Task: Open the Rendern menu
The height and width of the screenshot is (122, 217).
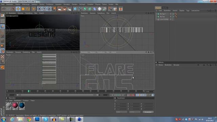Action: point(75,4)
